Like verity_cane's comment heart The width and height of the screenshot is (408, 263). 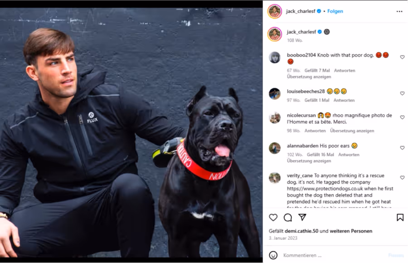[402, 177]
